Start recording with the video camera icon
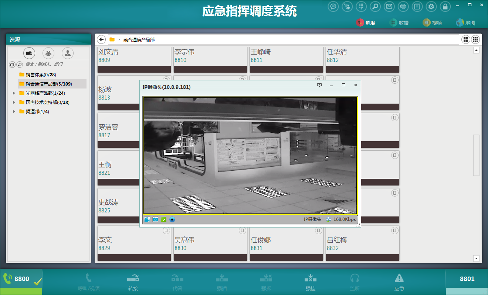This screenshot has width=488, height=295. (147, 219)
